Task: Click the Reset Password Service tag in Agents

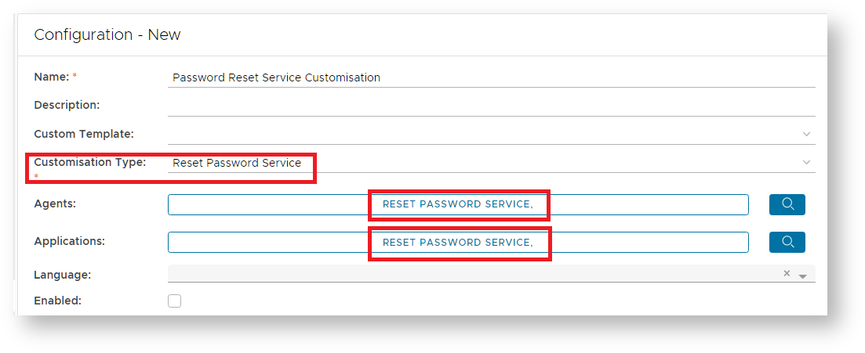Action: click(x=457, y=204)
